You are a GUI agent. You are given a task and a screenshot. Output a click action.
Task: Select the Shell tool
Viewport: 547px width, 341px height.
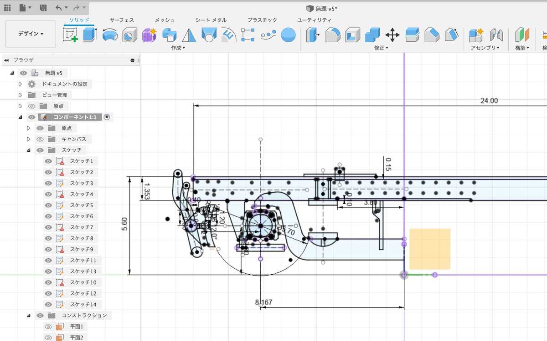(x=352, y=35)
